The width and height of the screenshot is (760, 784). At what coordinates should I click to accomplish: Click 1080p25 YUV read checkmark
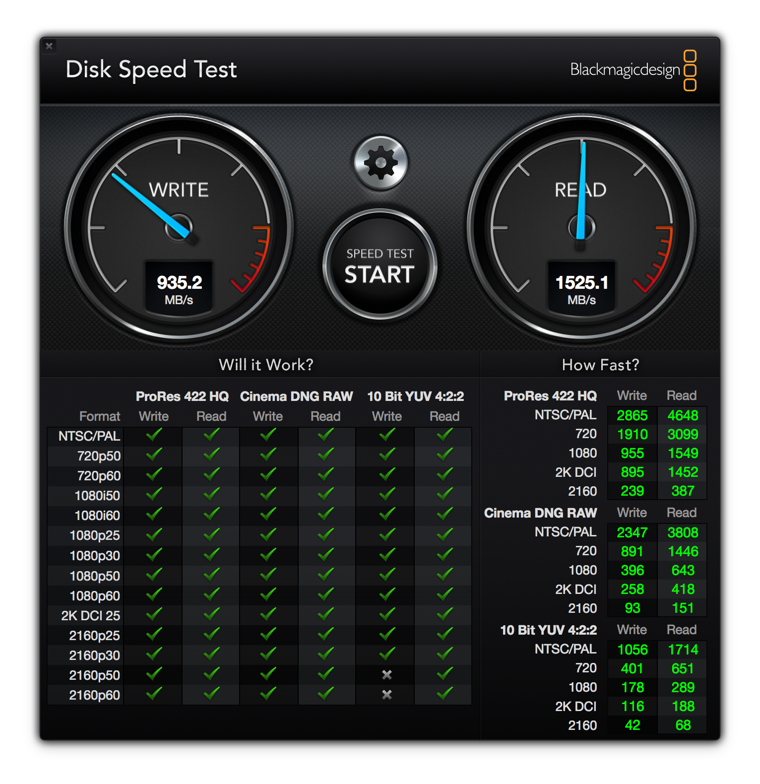444,534
